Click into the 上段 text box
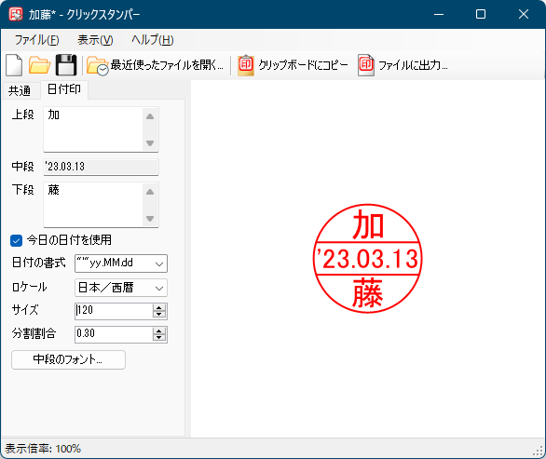546x459 pixels. pyautogui.click(x=93, y=129)
